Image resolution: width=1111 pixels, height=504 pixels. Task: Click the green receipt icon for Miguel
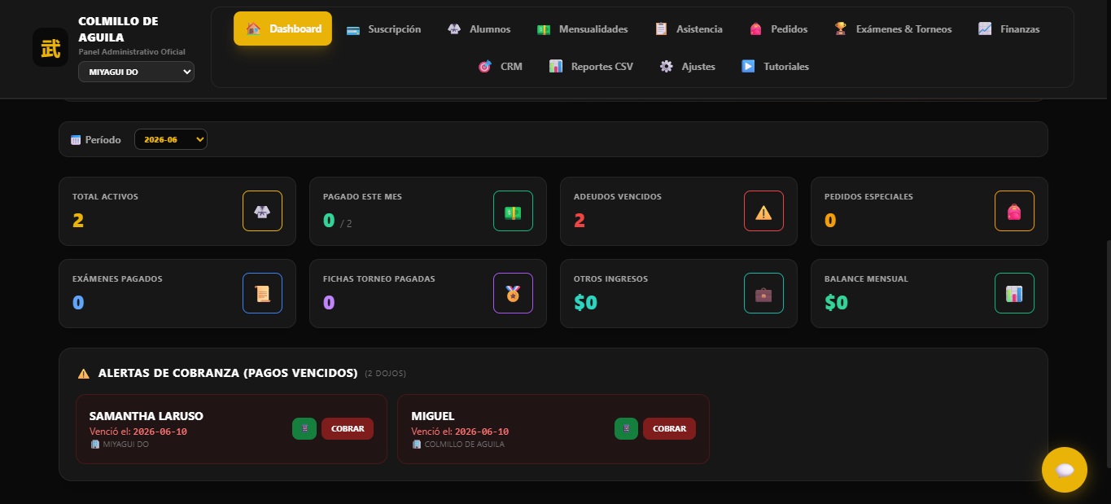click(626, 428)
